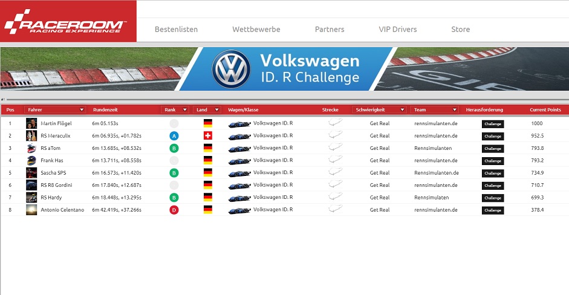Open the Bestenlisten menu

click(x=176, y=29)
